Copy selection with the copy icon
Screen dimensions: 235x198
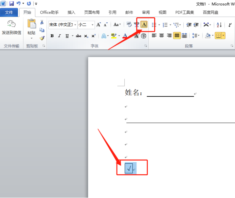pyautogui.click(x=42, y=30)
